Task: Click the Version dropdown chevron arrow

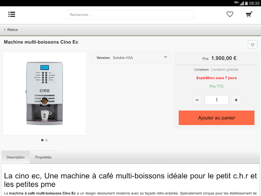Action: (x=165, y=57)
